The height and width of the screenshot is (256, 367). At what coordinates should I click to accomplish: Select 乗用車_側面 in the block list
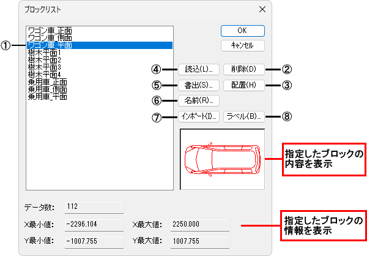coord(100,89)
